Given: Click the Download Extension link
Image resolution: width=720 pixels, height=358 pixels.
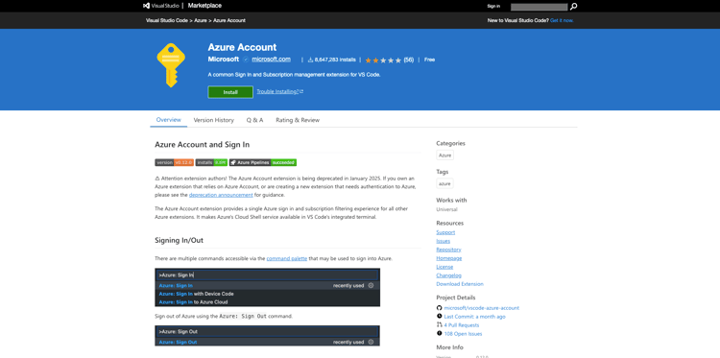Looking at the screenshot, I should pyautogui.click(x=460, y=284).
